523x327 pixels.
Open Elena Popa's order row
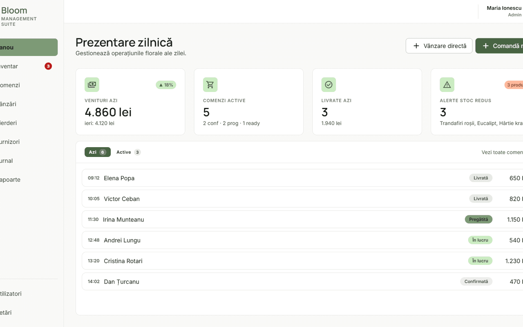[x=302, y=178]
